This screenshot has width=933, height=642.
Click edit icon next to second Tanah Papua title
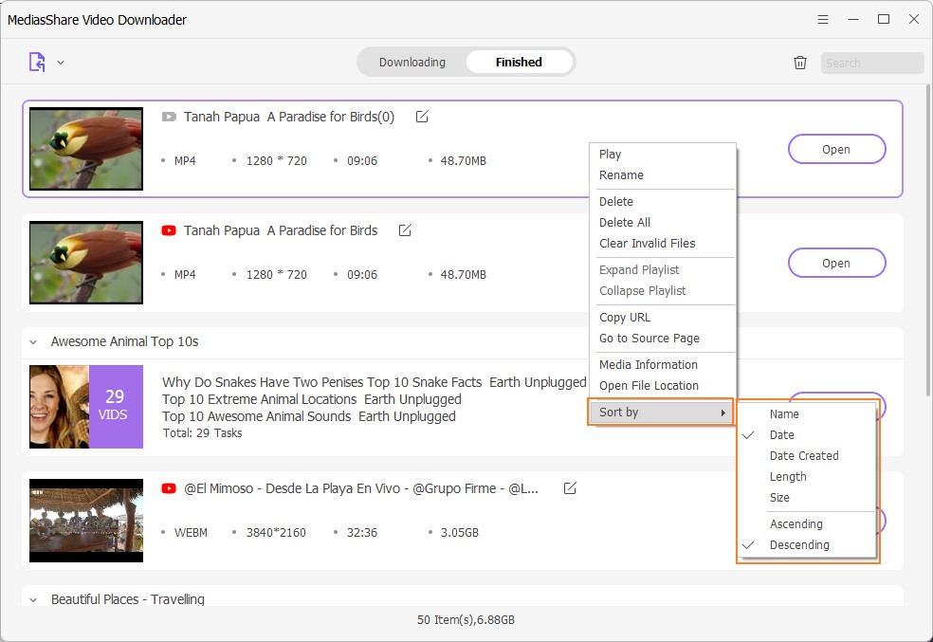405,230
